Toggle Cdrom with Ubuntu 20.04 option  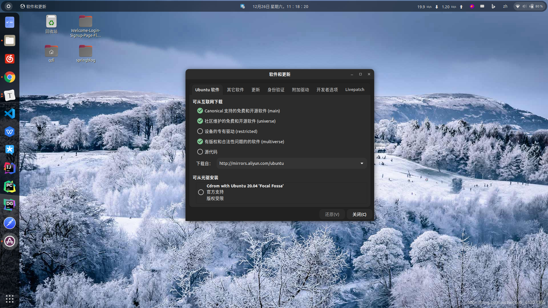(x=201, y=192)
